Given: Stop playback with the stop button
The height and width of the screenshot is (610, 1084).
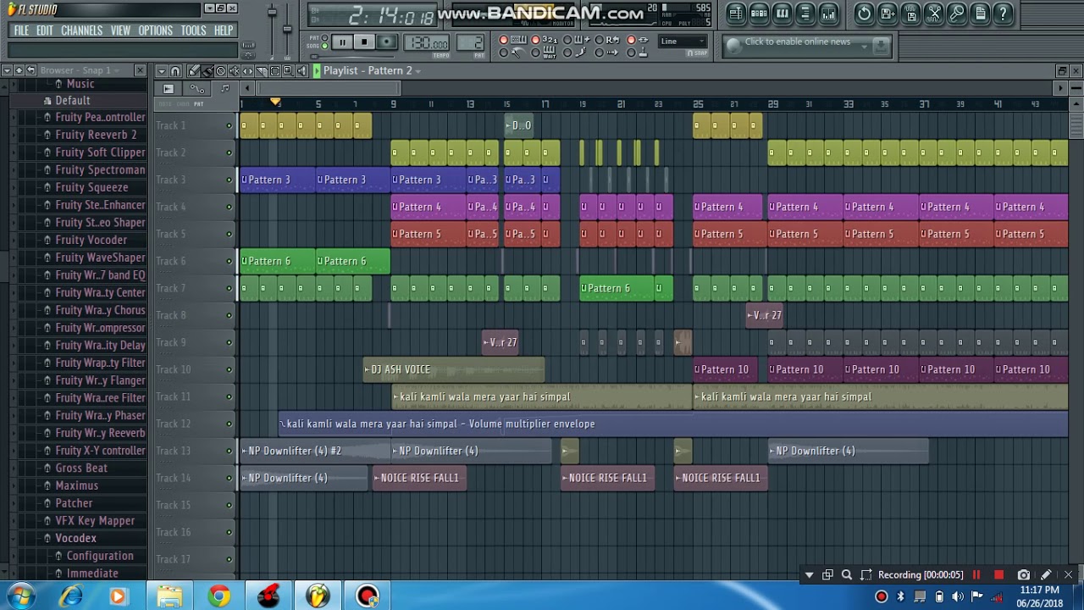Looking at the screenshot, I should [364, 42].
